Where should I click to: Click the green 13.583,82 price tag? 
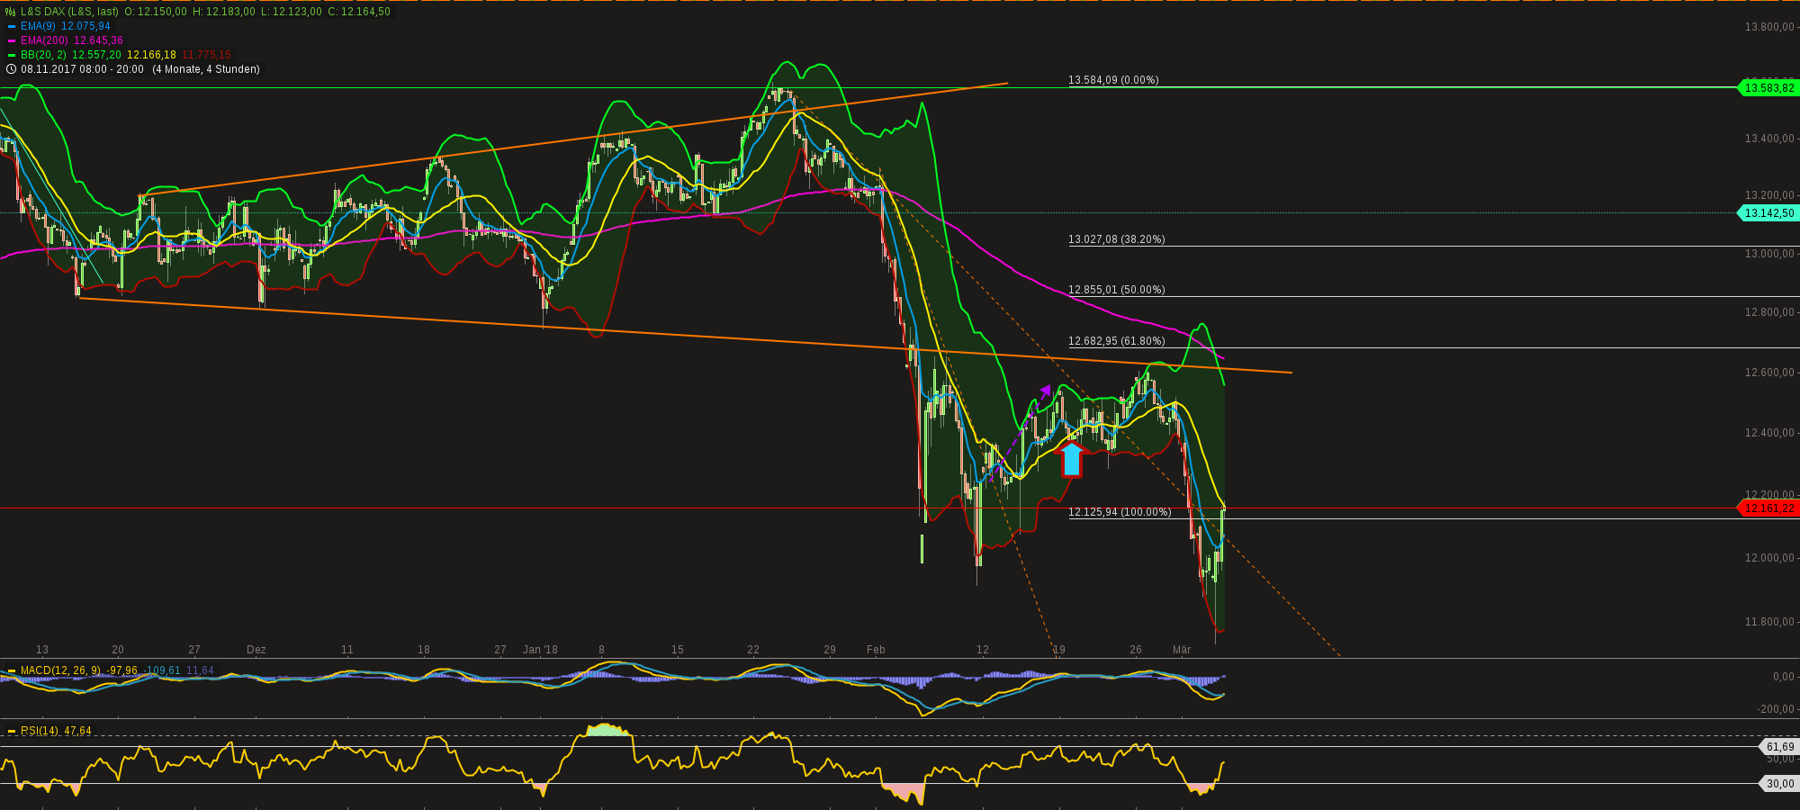[1769, 88]
